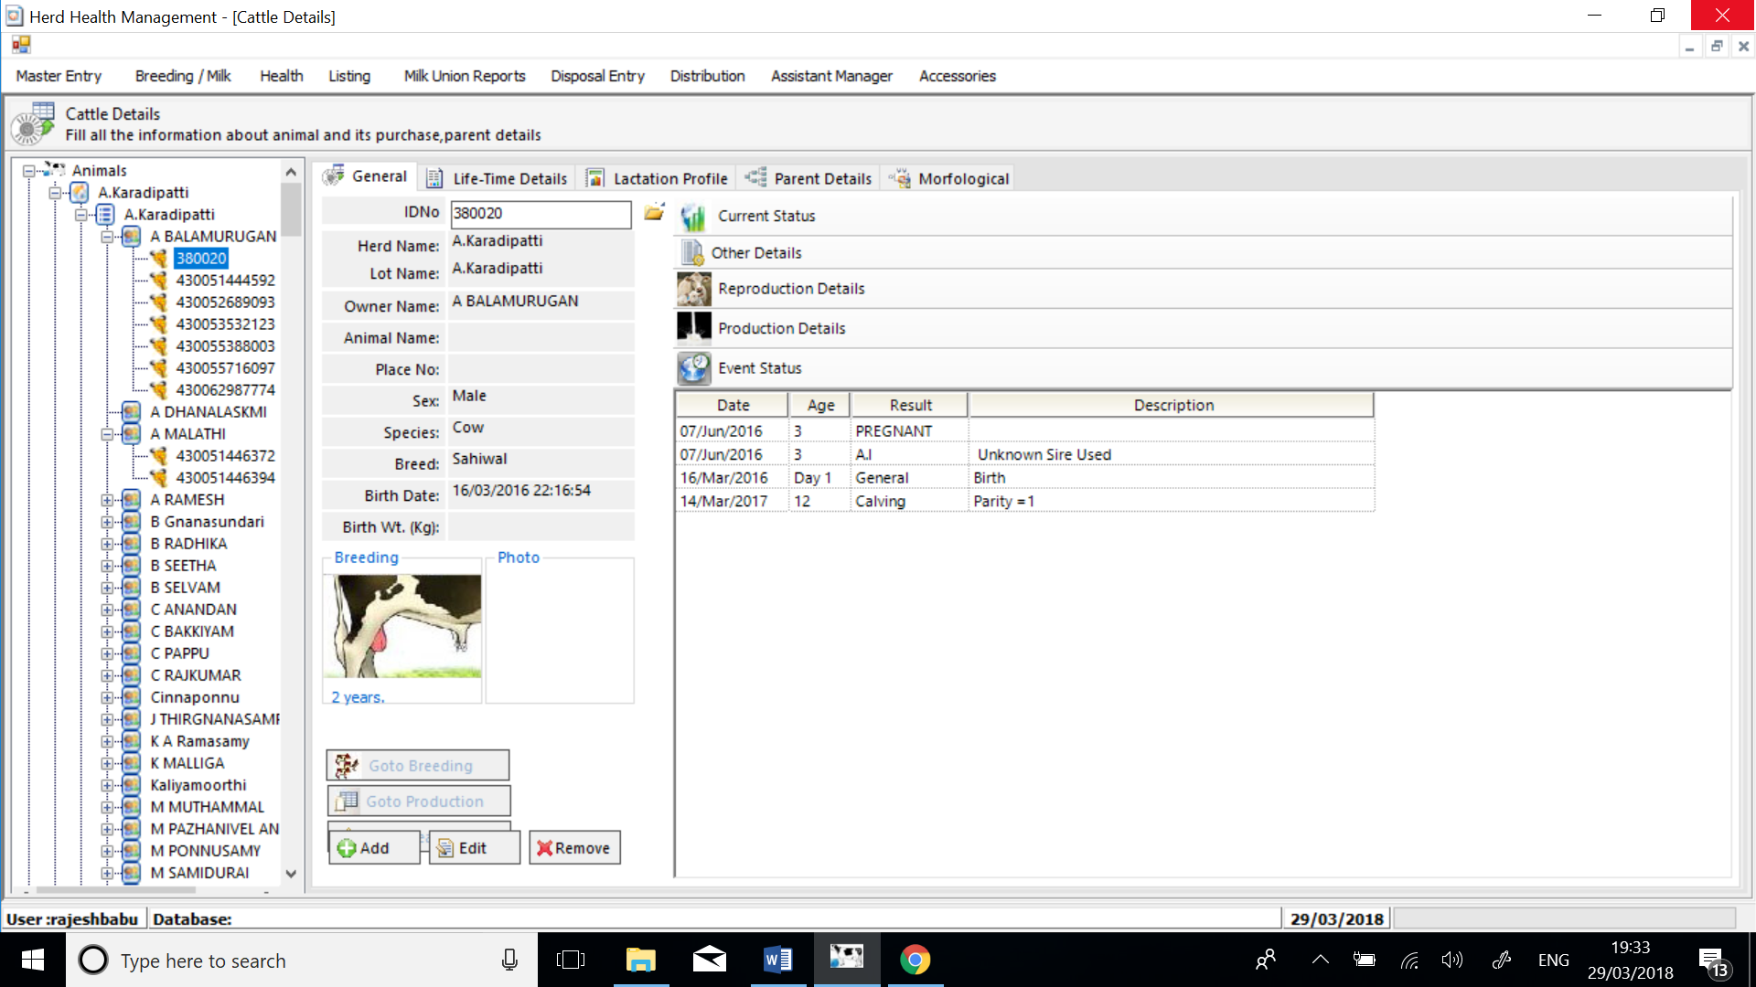The image size is (1756, 987).
Task: Click the small icon above Master Entry menu
Action: tap(21, 45)
